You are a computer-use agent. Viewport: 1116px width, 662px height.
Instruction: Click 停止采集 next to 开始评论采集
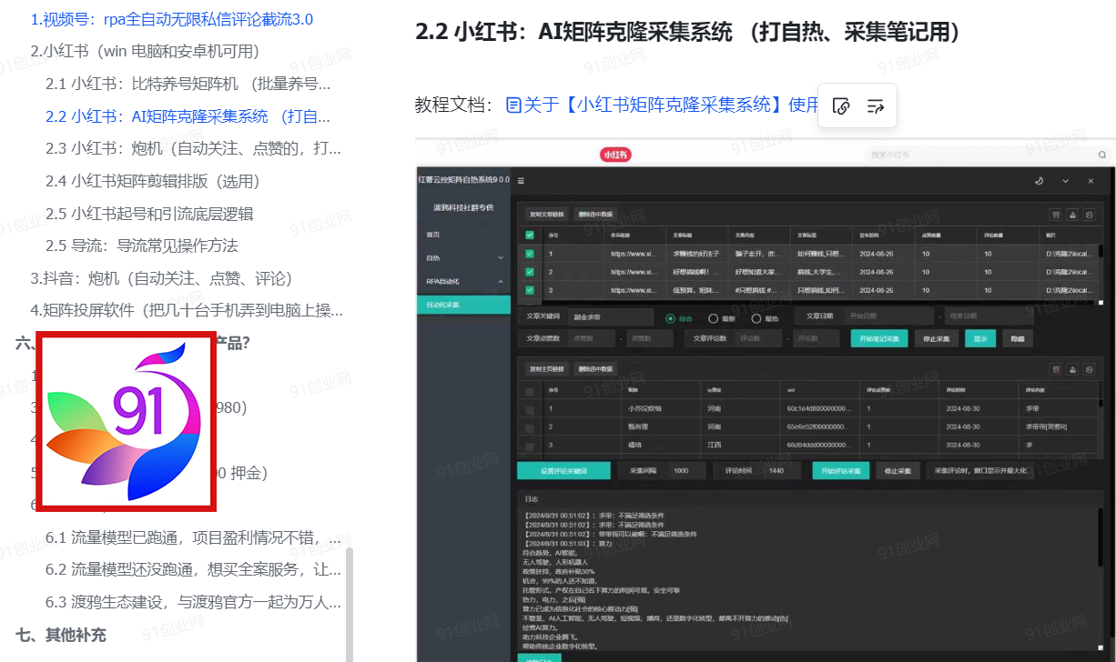(898, 471)
